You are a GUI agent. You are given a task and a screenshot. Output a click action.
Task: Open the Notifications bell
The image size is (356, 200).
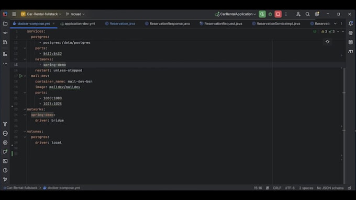coord(351,23)
